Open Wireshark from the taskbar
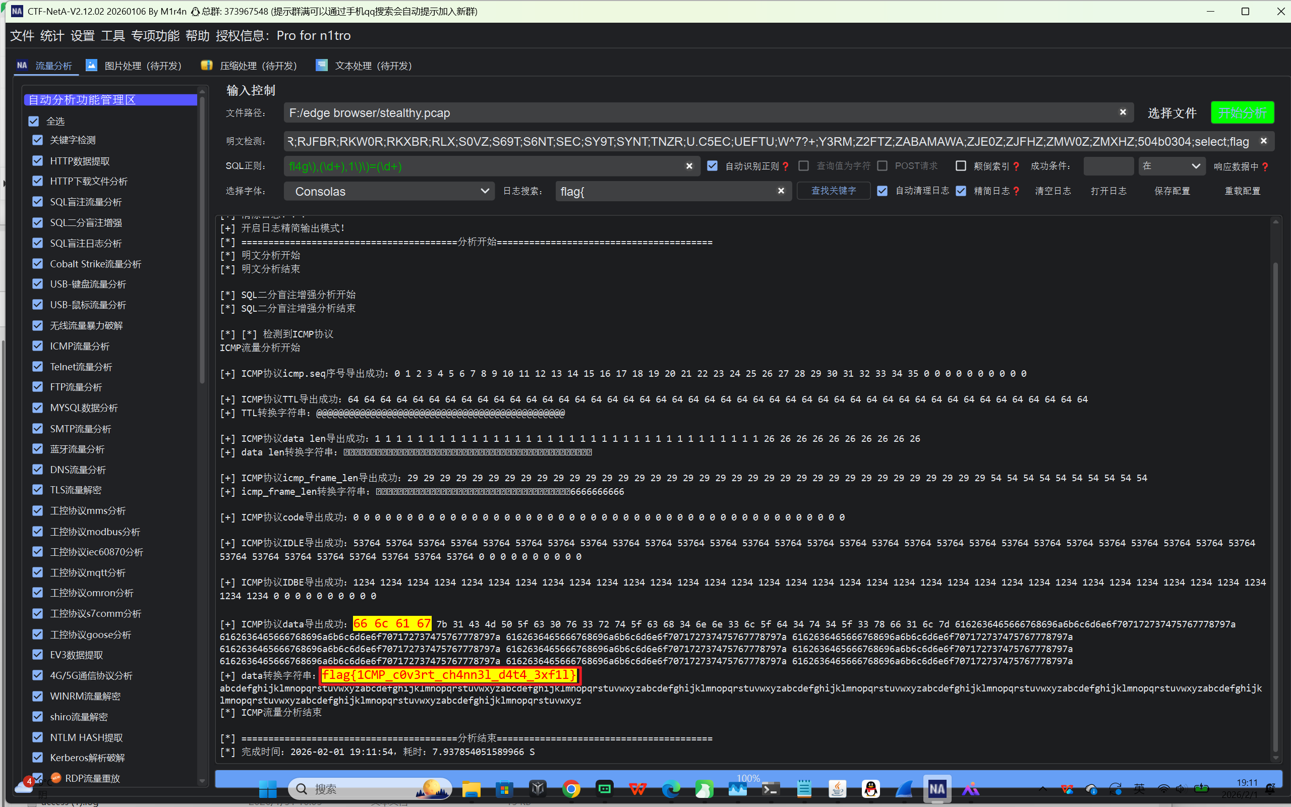The height and width of the screenshot is (807, 1291). (904, 789)
